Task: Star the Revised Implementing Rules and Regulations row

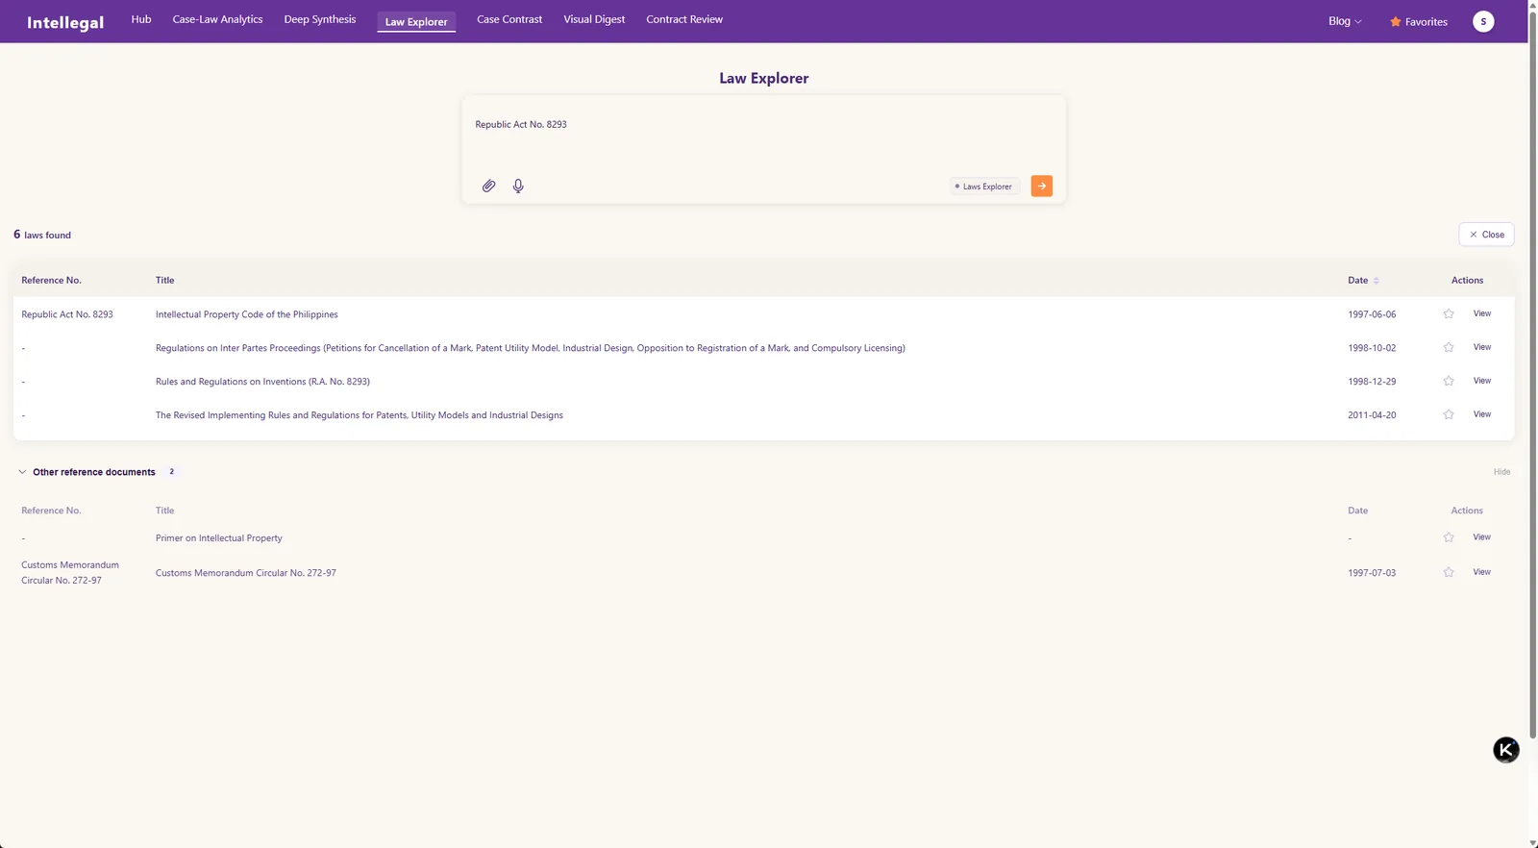Action: tap(1449, 414)
